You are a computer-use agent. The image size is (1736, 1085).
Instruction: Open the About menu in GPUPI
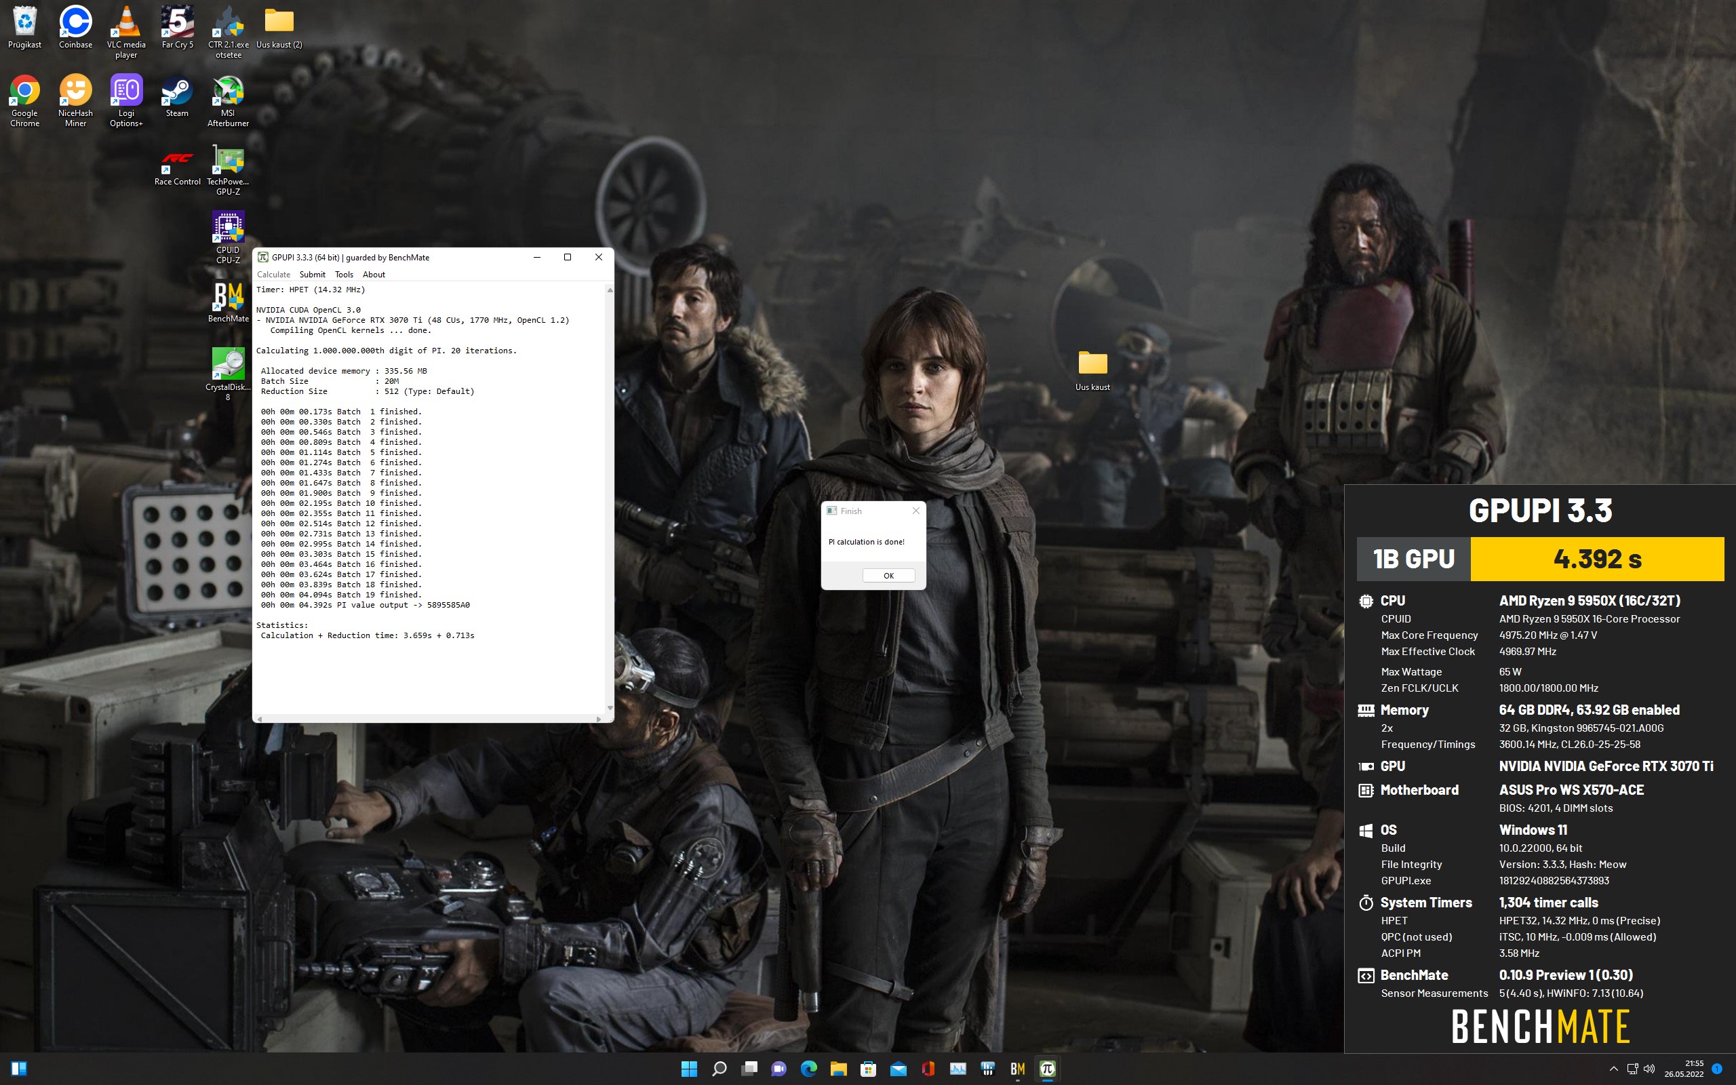coord(374,274)
